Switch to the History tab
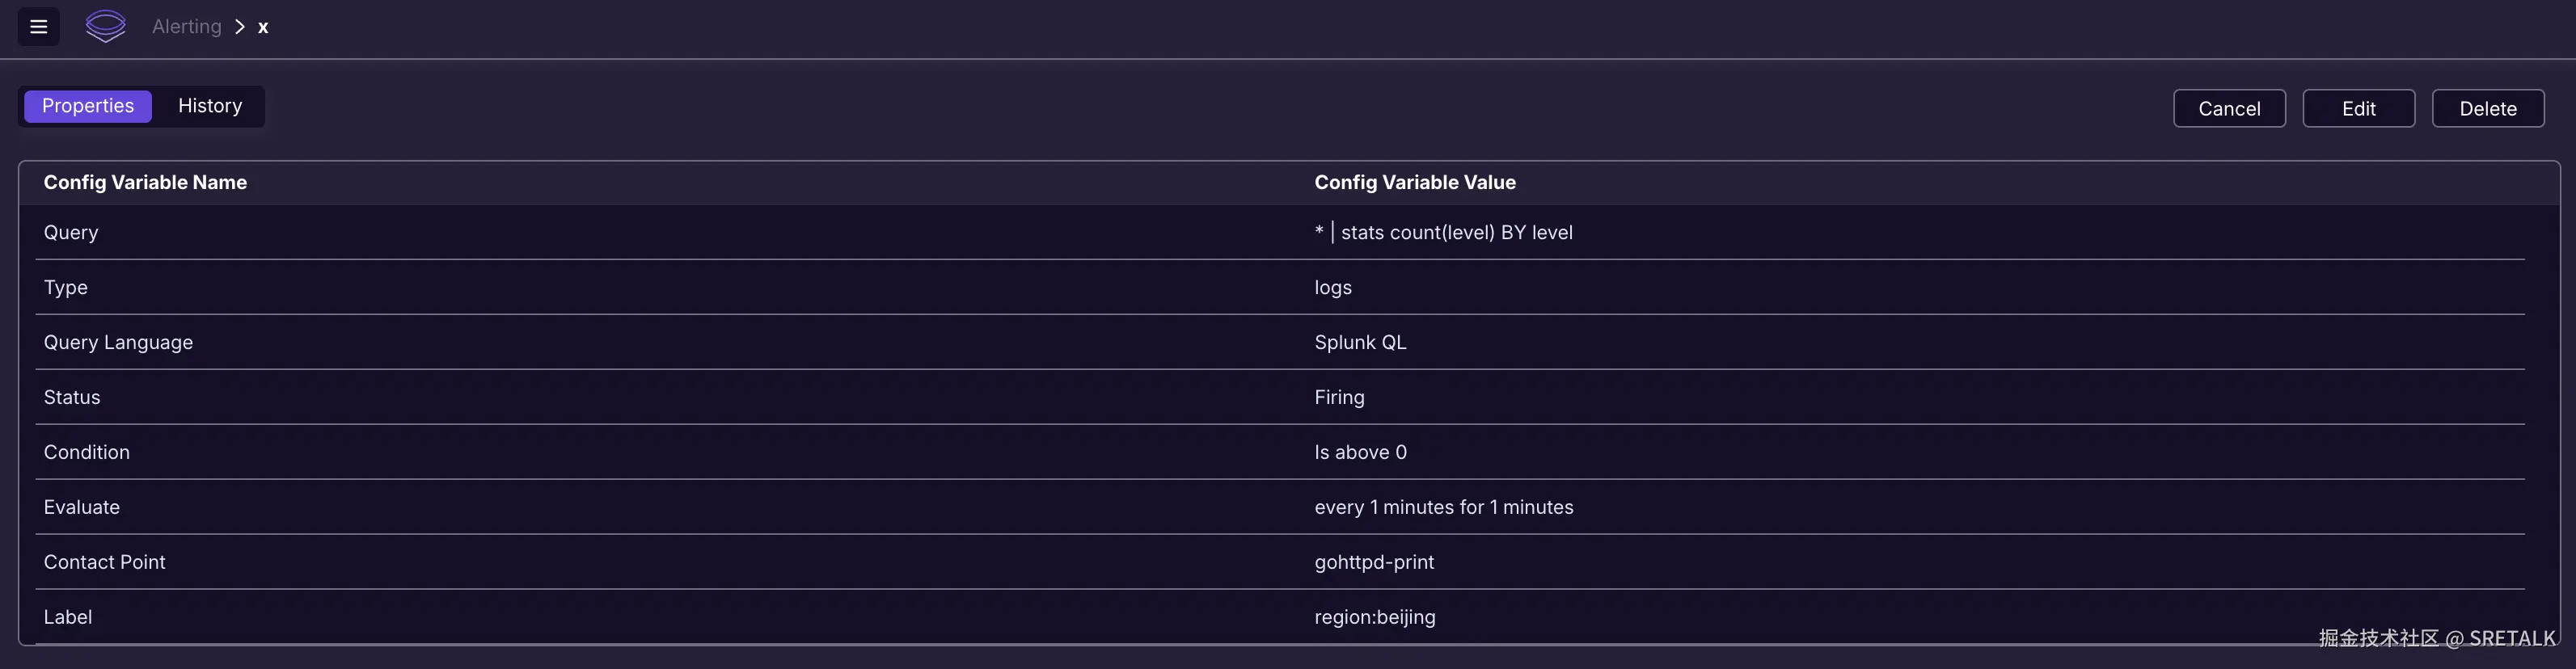The width and height of the screenshot is (2576, 669). pos(210,106)
